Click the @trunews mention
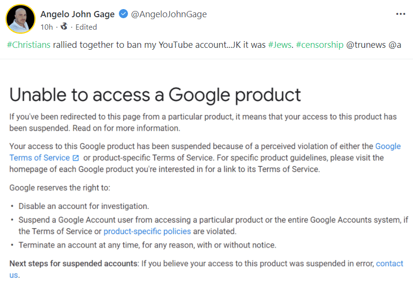This screenshot has height=284, width=413. 366,45
